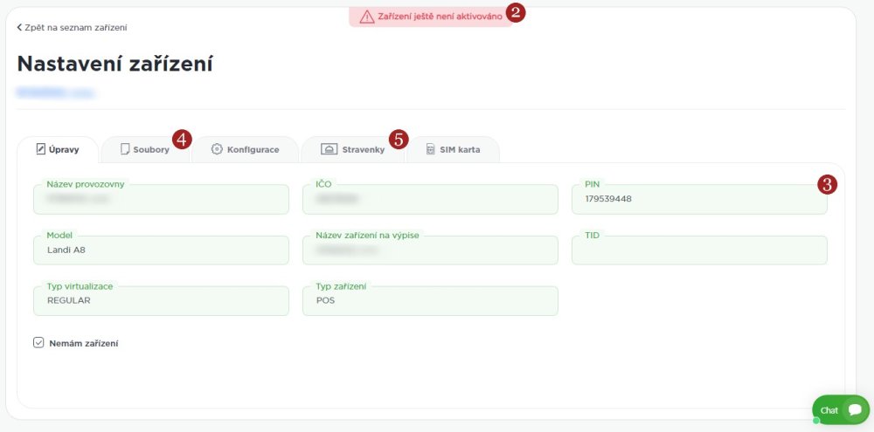Click the Typ virtualizace field

point(161,301)
